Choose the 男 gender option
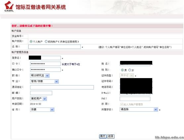The image size is (184, 140). pyautogui.click(x=122, y=70)
